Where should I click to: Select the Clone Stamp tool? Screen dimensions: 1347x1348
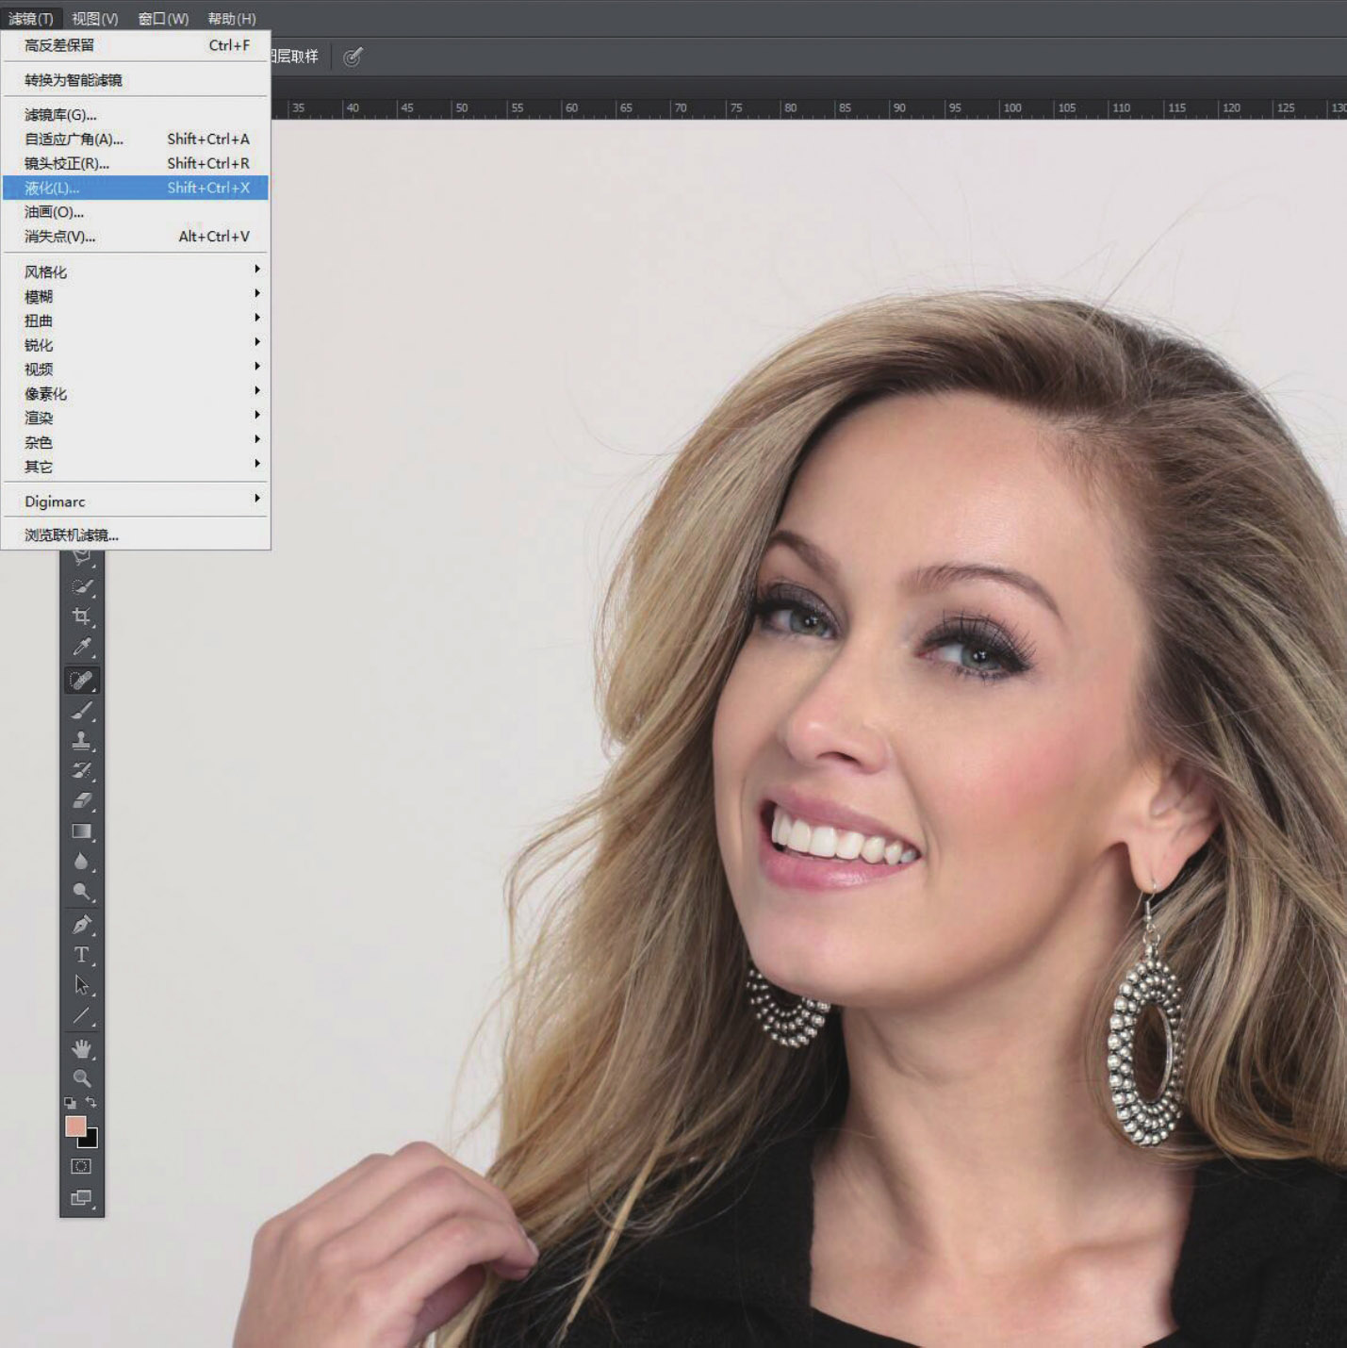[82, 740]
